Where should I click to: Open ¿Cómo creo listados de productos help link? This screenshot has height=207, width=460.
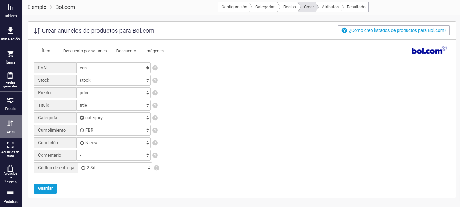tap(394, 30)
